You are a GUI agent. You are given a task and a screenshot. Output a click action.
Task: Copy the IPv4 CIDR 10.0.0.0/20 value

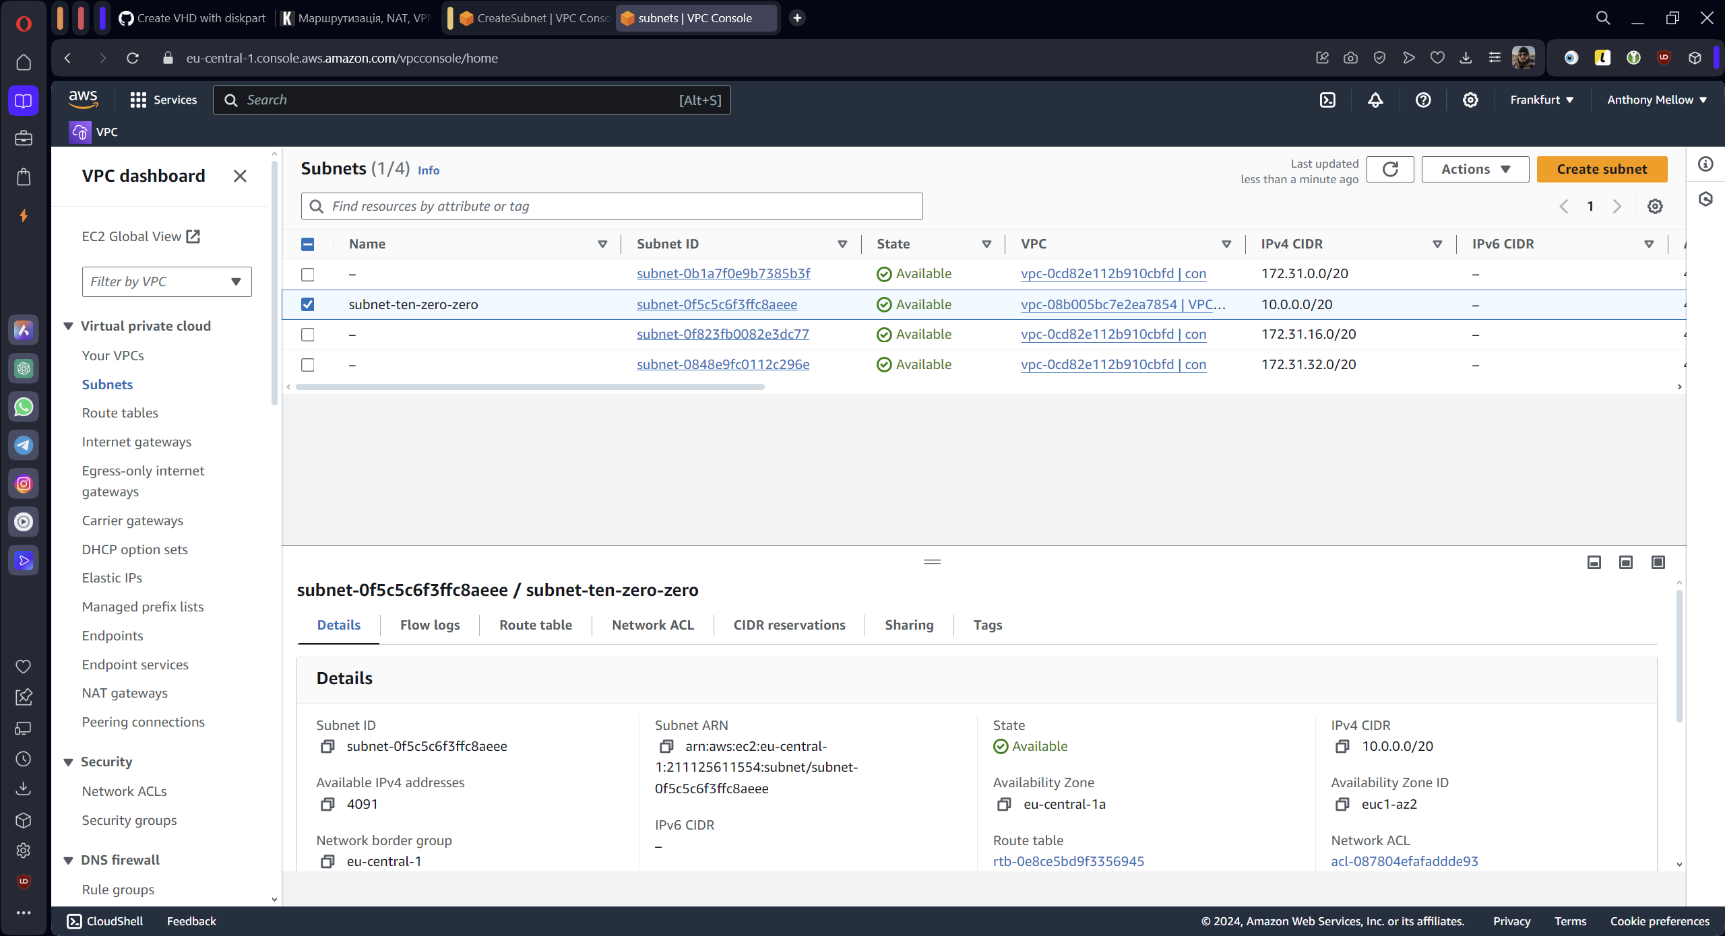click(1342, 746)
